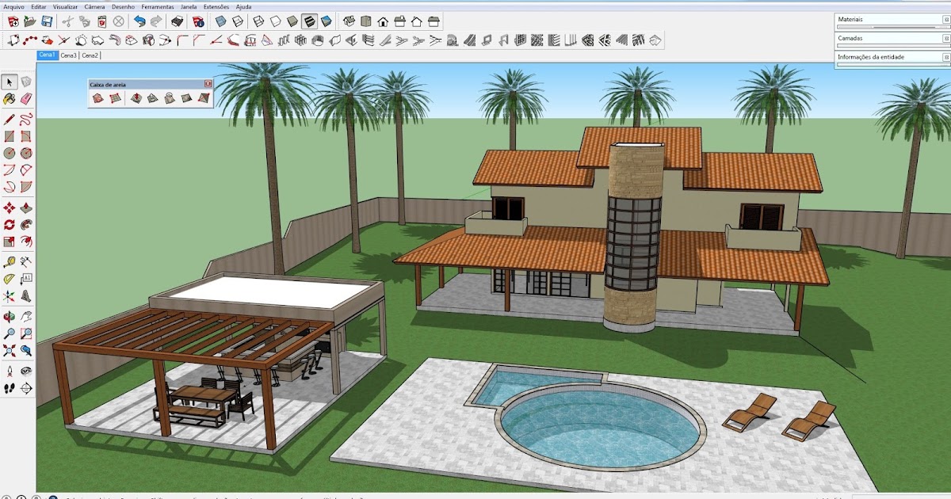Close the Materiais panel
Image resolution: width=951 pixels, height=499 pixels.
point(946,19)
